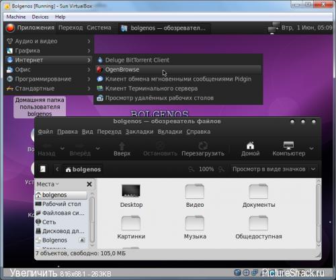Open the Приложения menu red logo icon
This screenshot has height=280, width=336.
click(x=10, y=28)
